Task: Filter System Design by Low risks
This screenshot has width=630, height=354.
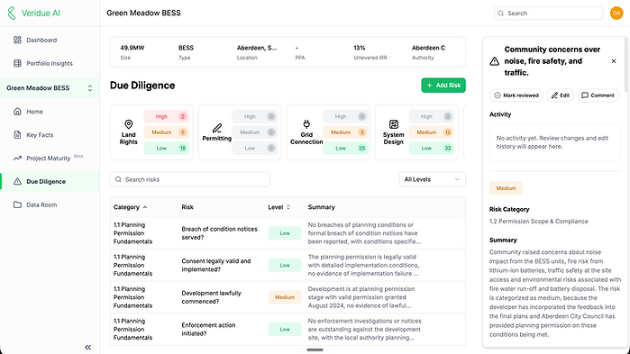Action: (x=432, y=148)
